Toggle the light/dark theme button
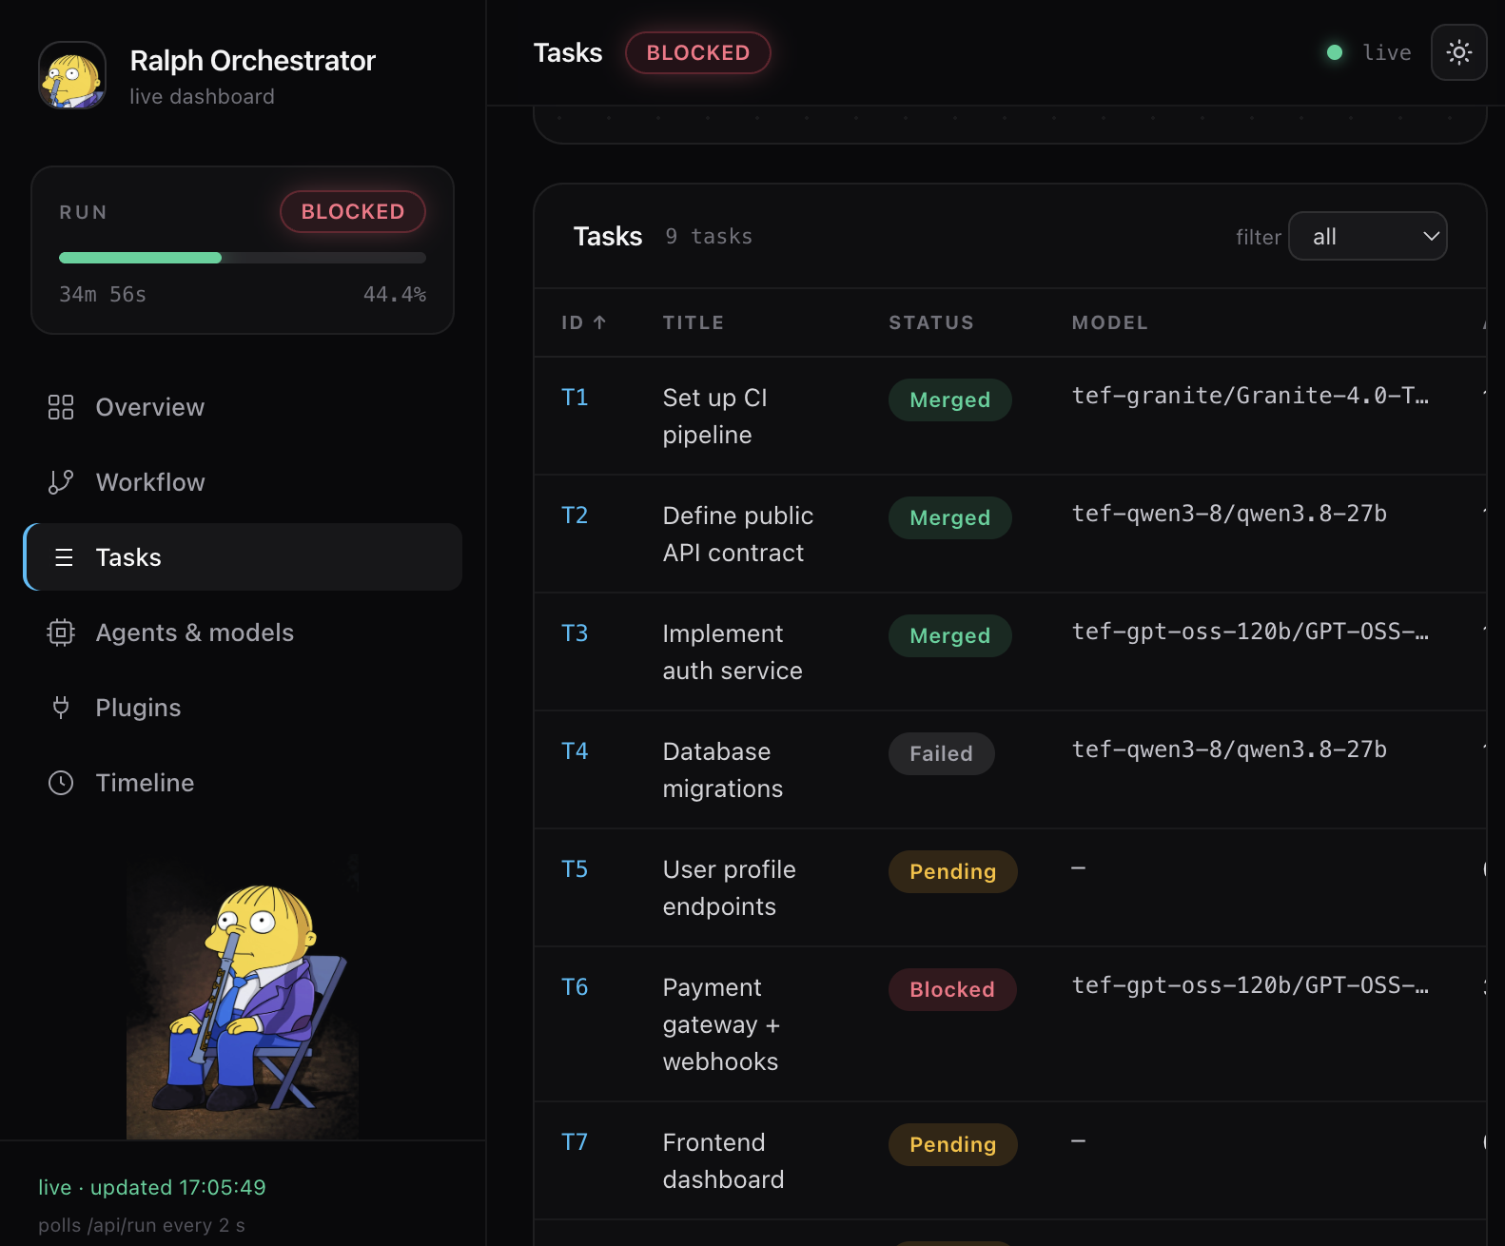This screenshot has height=1246, width=1505. 1459,52
